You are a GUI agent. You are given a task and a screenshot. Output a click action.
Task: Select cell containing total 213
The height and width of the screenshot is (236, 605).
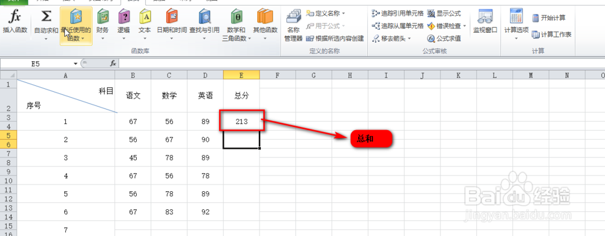pyautogui.click(x=241, y=122)
